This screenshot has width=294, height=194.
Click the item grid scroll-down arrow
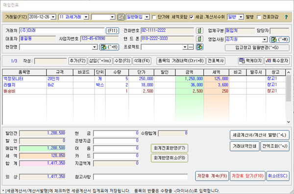click(289, 122)
